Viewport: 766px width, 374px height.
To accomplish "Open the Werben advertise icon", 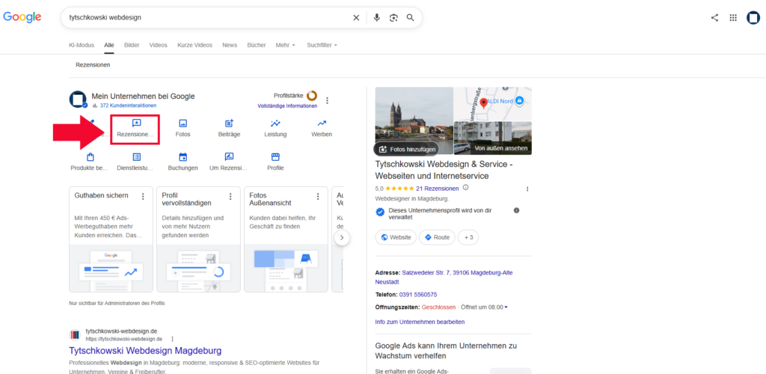I will pos(322,123).
